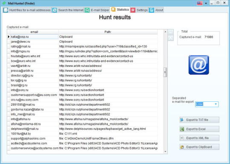The image size is (230, 164).
Task: Click the table scrollbar down arrow
Action: tap(165, 151)
